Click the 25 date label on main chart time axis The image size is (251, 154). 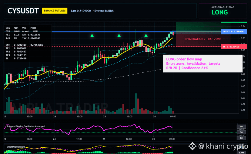(x=104, y=116)
